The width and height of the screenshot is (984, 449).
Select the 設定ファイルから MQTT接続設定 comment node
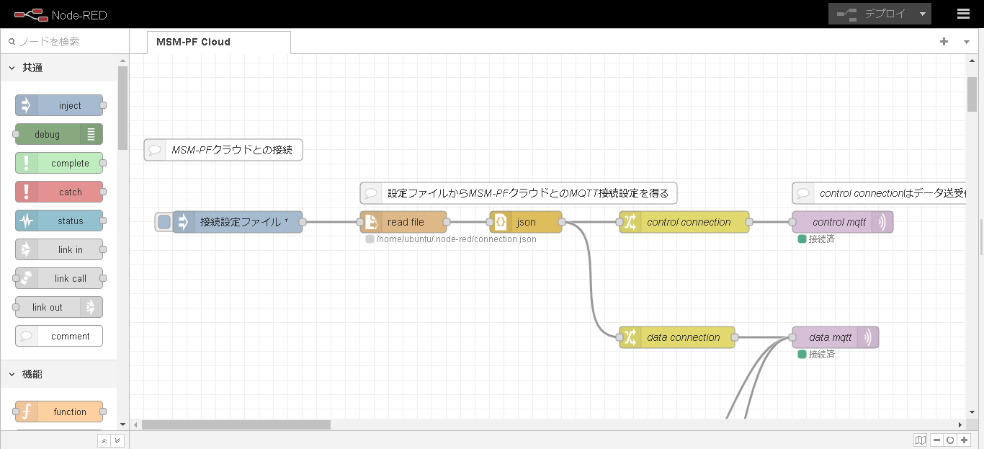point(519,193)
